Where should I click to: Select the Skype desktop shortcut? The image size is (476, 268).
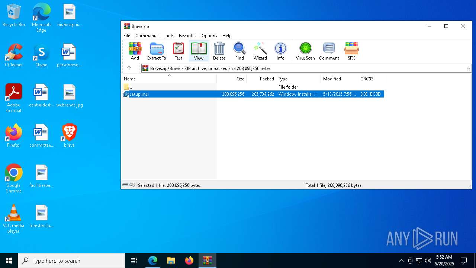[x=41, y=56]
